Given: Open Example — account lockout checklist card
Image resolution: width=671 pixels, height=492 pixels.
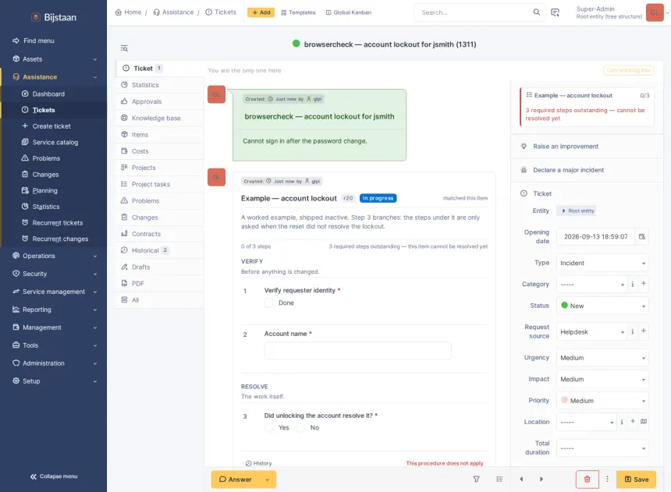Looking at the screenshot, I should pos(587,107).
